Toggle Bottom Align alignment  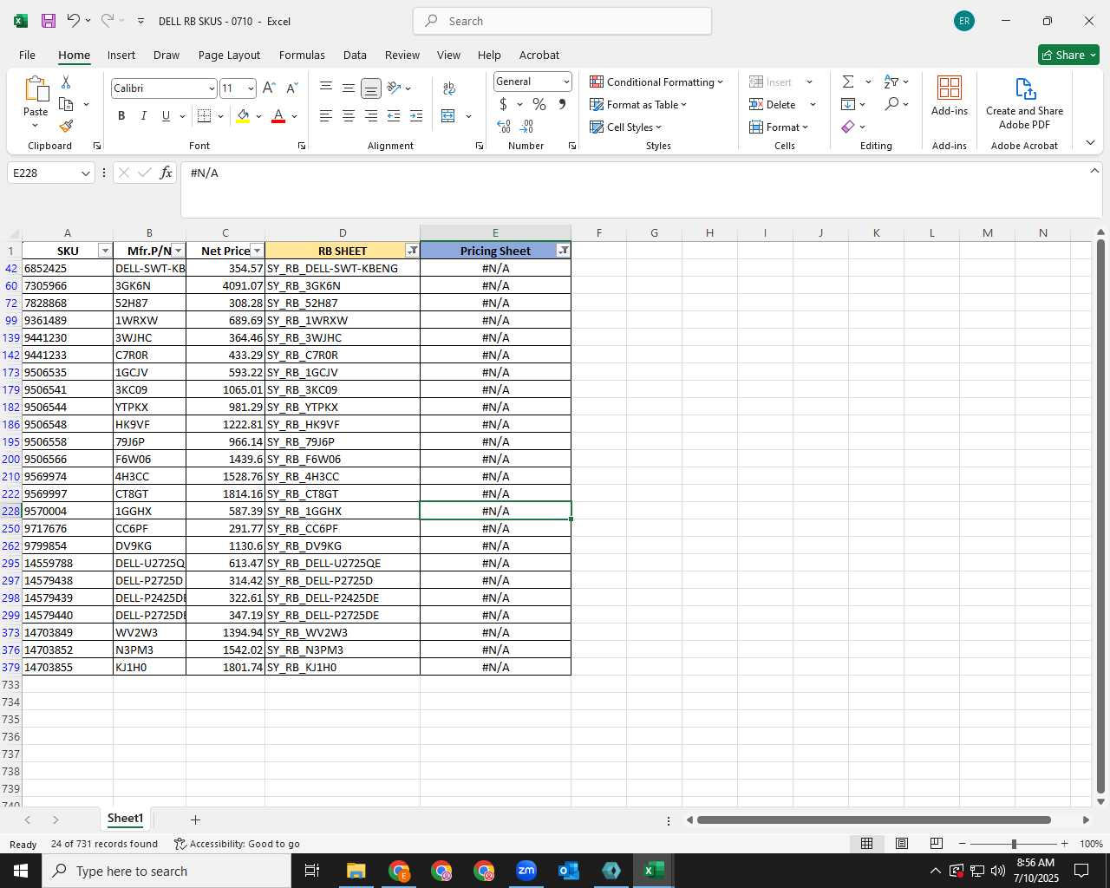[371, 88]
